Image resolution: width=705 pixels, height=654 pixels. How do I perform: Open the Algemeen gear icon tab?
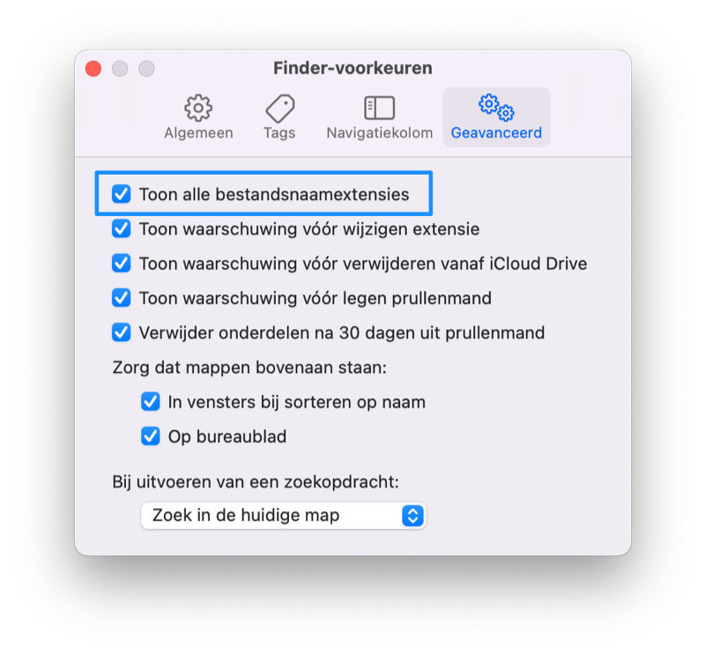197,108
